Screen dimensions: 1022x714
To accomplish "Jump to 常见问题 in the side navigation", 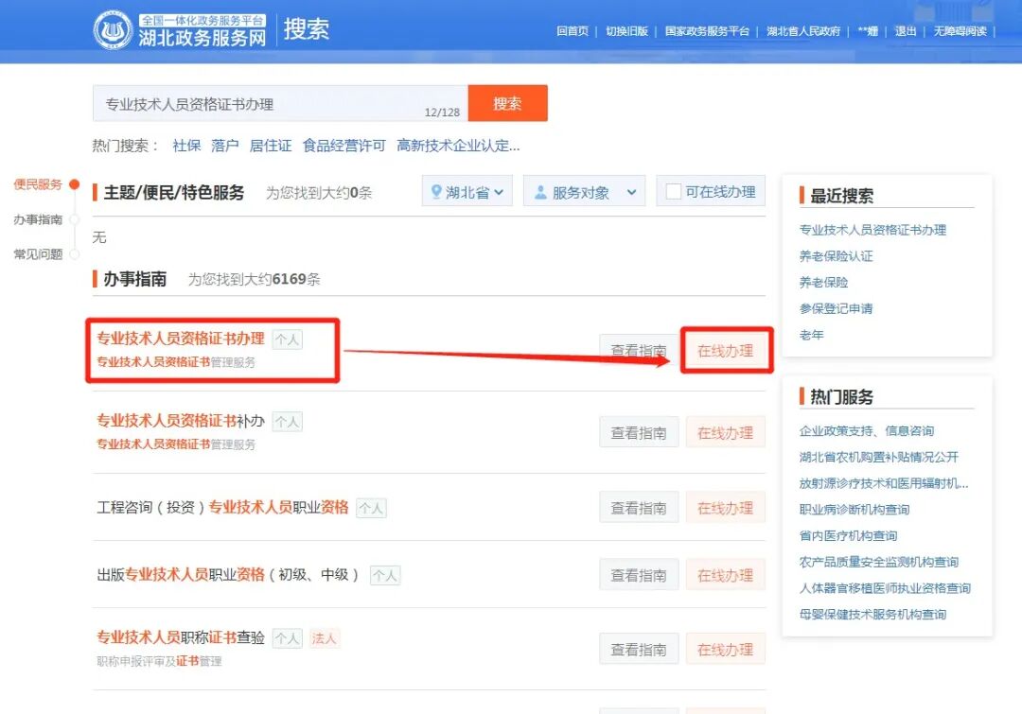I will pyautogui.click(x=38, y=254).
